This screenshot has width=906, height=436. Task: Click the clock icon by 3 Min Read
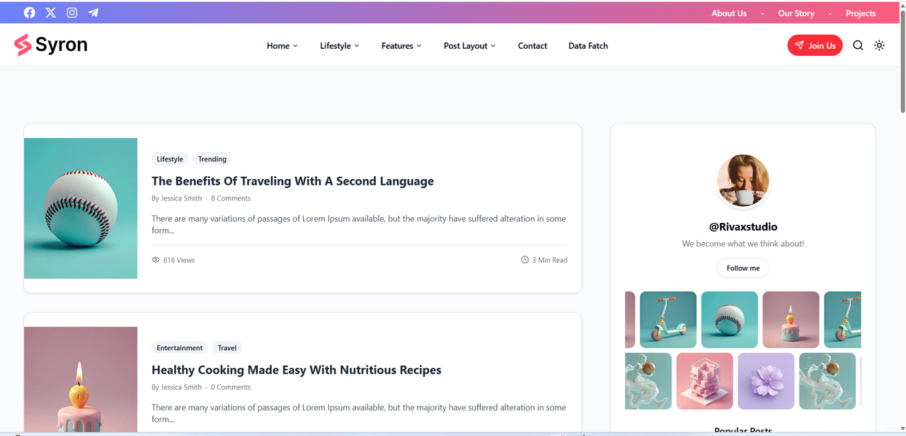pyautogui.click(x=524, y=260)
